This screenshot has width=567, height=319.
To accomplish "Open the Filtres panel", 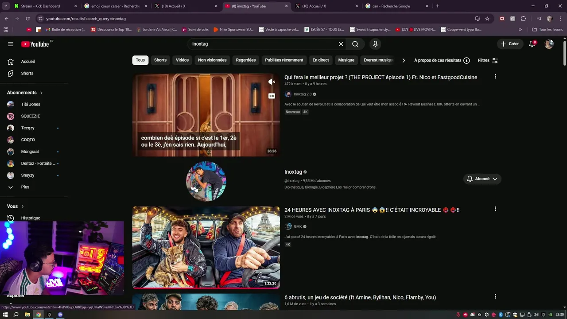I will click(x=488, y=60).
